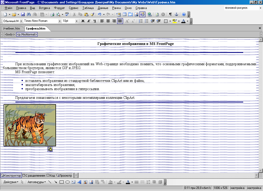Click the Fill Color bucket in drawing toolbar
The width and height of the screenshot is (263, 191).
(110, 182)
